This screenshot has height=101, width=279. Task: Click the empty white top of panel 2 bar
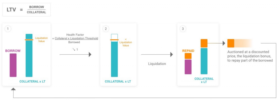point(114,36)
